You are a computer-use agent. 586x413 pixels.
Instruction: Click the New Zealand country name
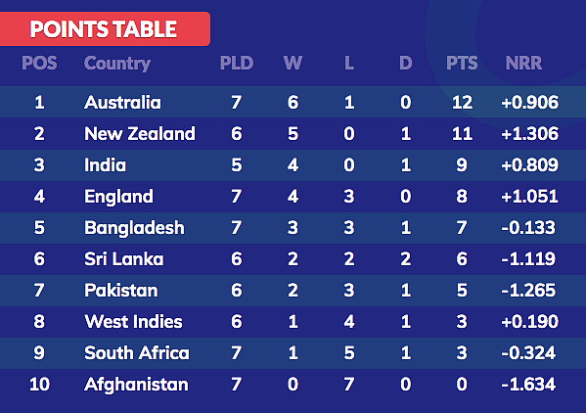pos(140,133)
